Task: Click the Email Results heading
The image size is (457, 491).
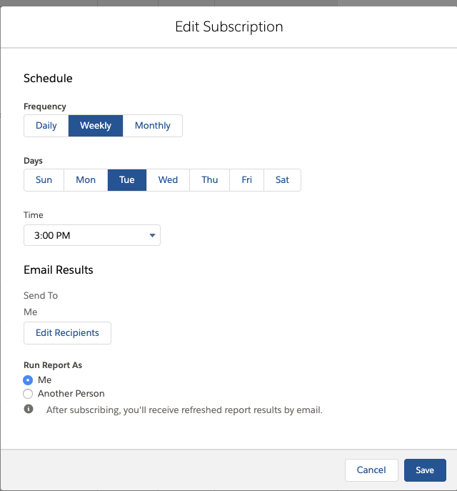Action: 59,270
